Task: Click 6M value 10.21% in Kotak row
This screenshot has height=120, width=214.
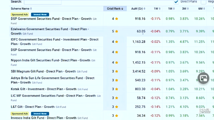Action: click(x=200, y=89)
